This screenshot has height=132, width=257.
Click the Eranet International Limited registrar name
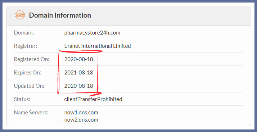98,46
